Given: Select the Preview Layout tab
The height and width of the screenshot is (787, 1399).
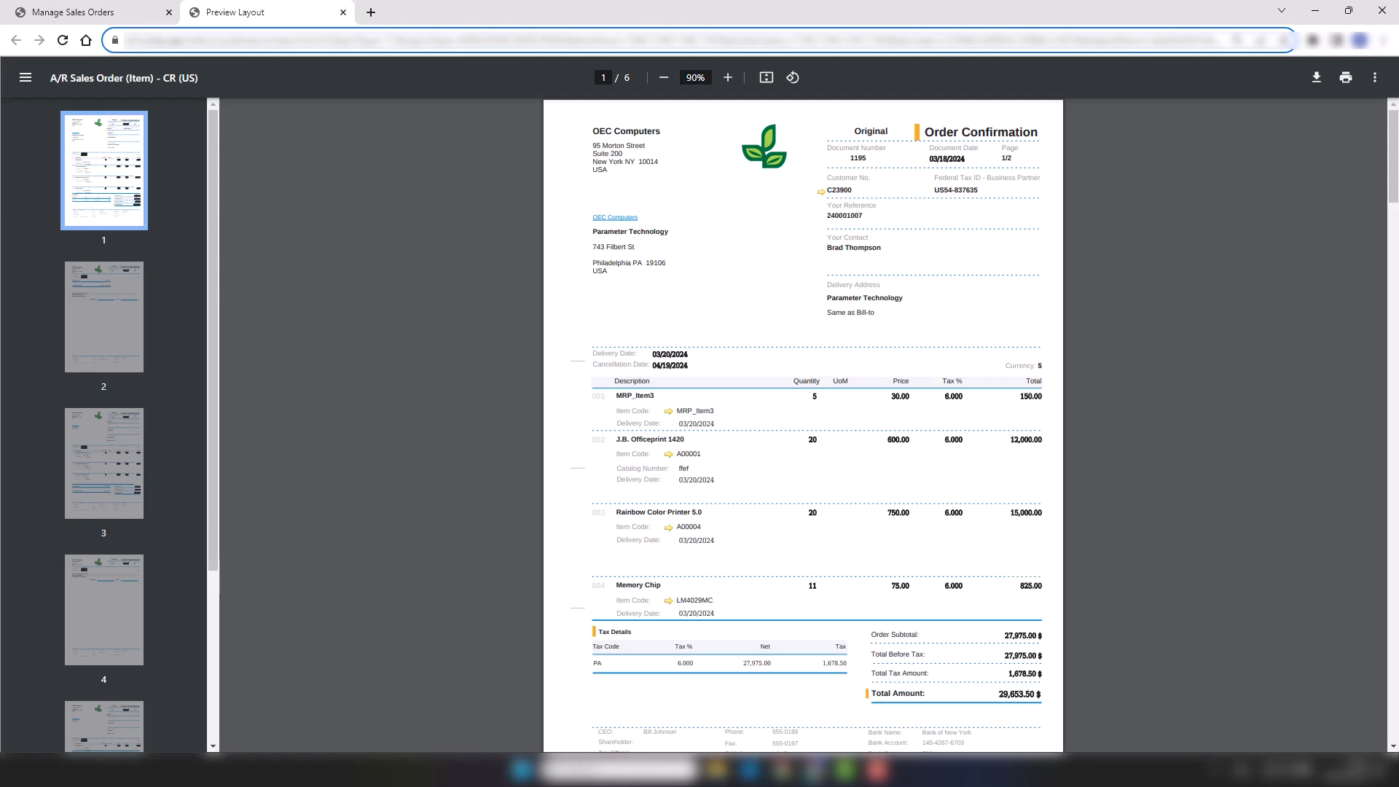Looking at the screenshot, I should [267, 12].
